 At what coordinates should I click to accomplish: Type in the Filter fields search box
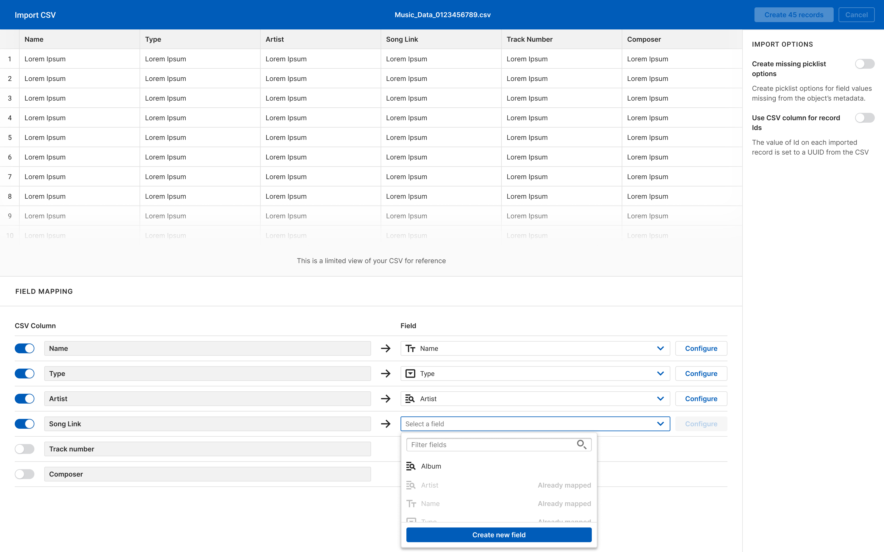click(490, 445)
